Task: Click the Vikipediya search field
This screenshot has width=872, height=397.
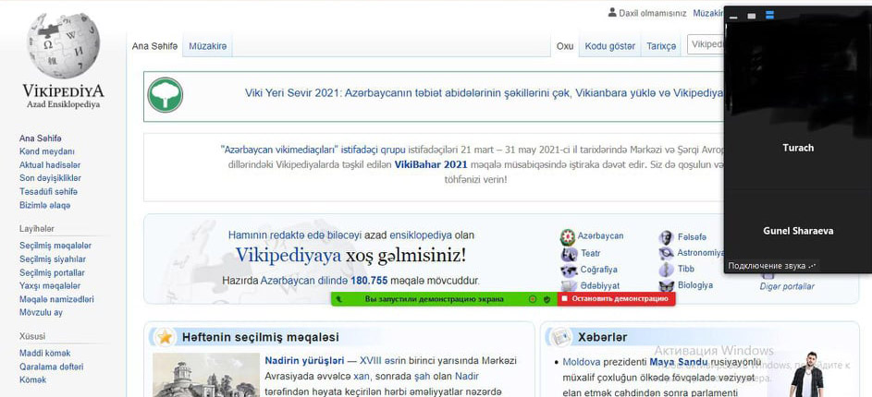Action: click(706, 44)
